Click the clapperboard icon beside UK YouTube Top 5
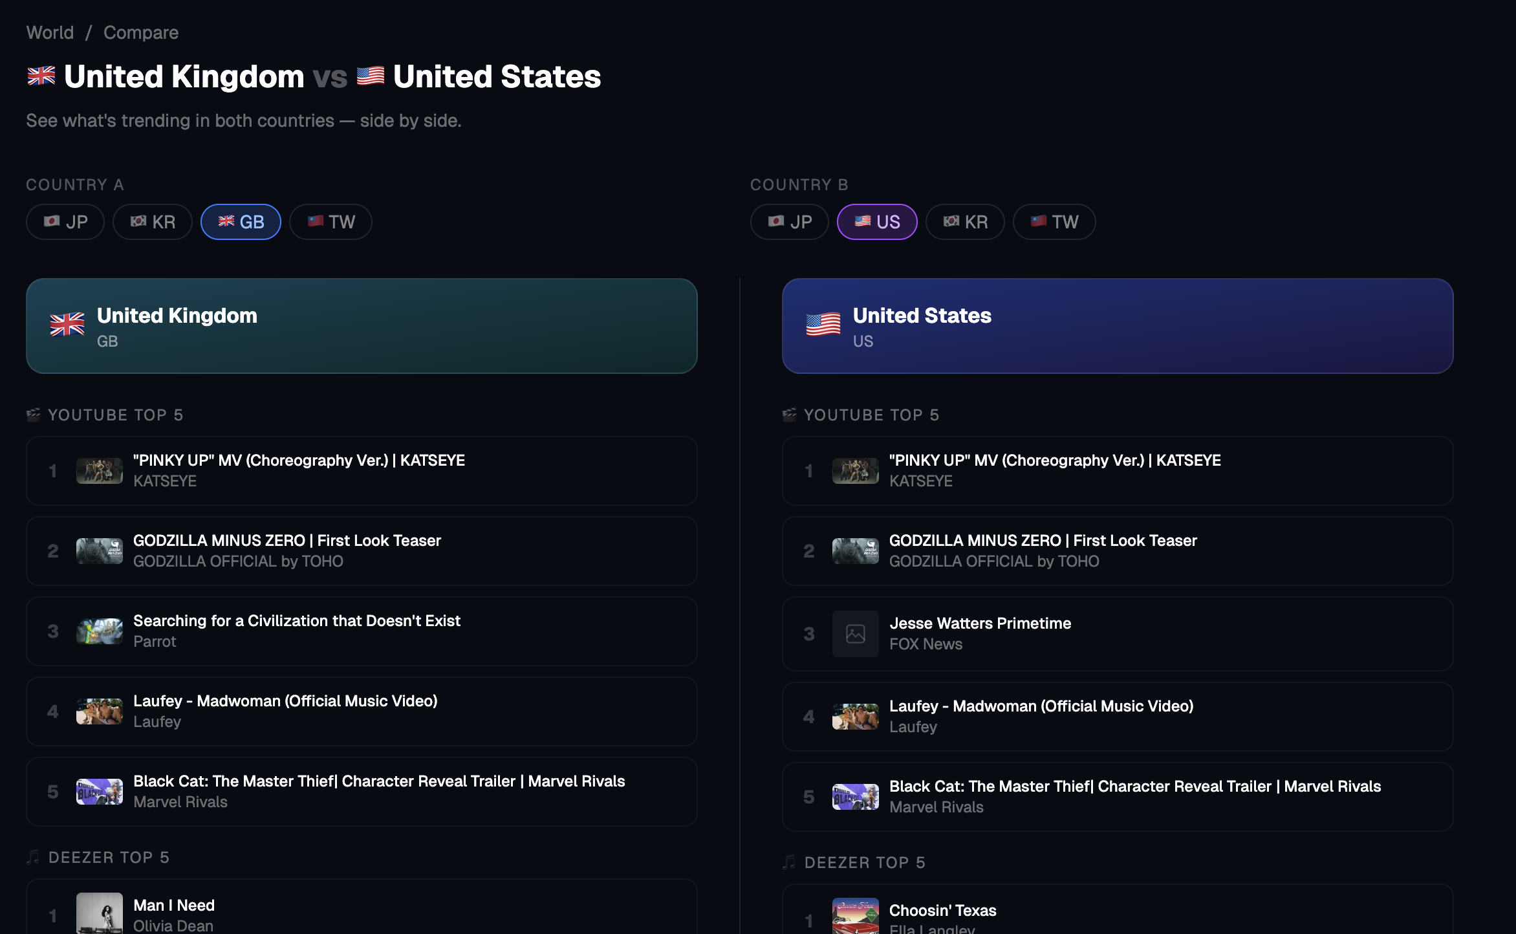1516x934 pixels. (34, 415)
